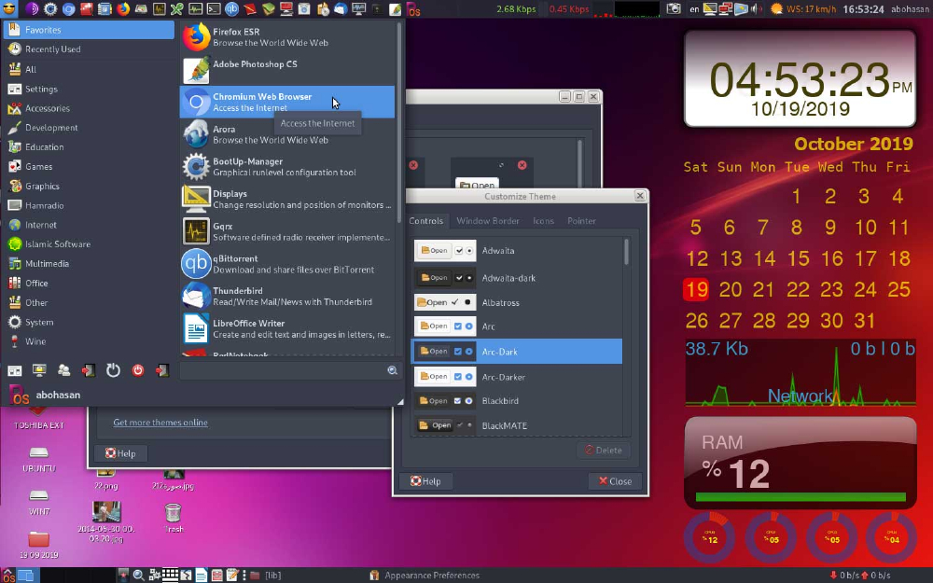Open the Wine category
Image resolution: width=933 pixels, height=583 pixels.
(90, 341)
